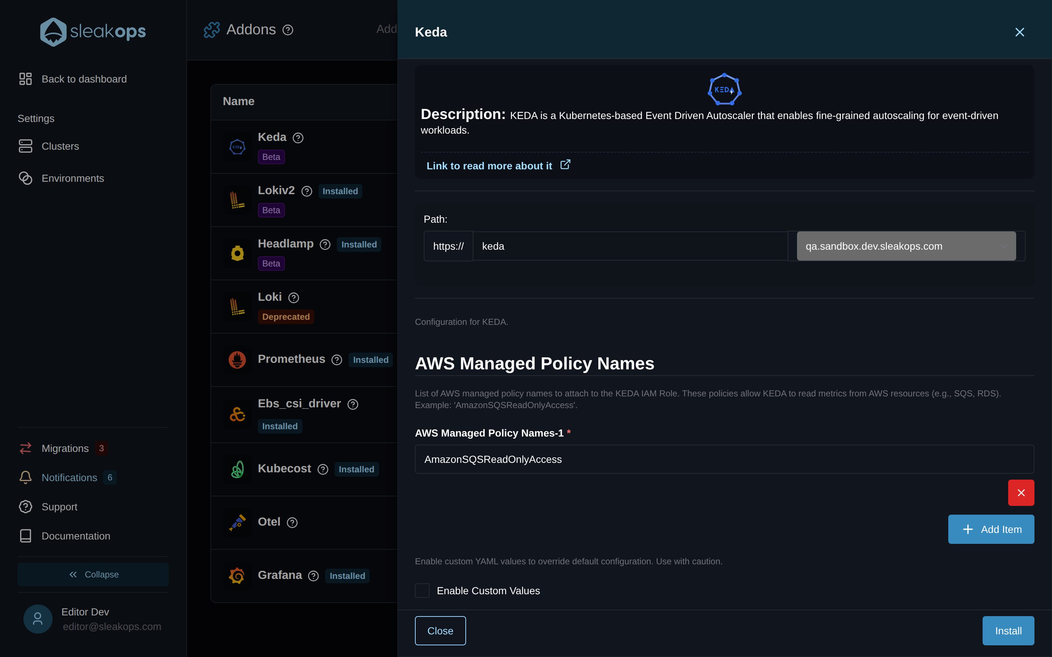1052x657 pixels.
Task: Click the Close button at panel bottom
Action: point(441,630)
